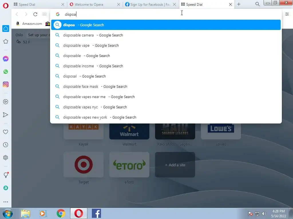Open Settings gear in sidebar
This screenshot has width=293, height=219.
(x=6, y=157)
